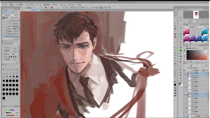Image resolution: width=210 pixels, height=118 pixels.
Task: Open the dropdown arrow at the toolbar's right end
Action: pos(111,8)
